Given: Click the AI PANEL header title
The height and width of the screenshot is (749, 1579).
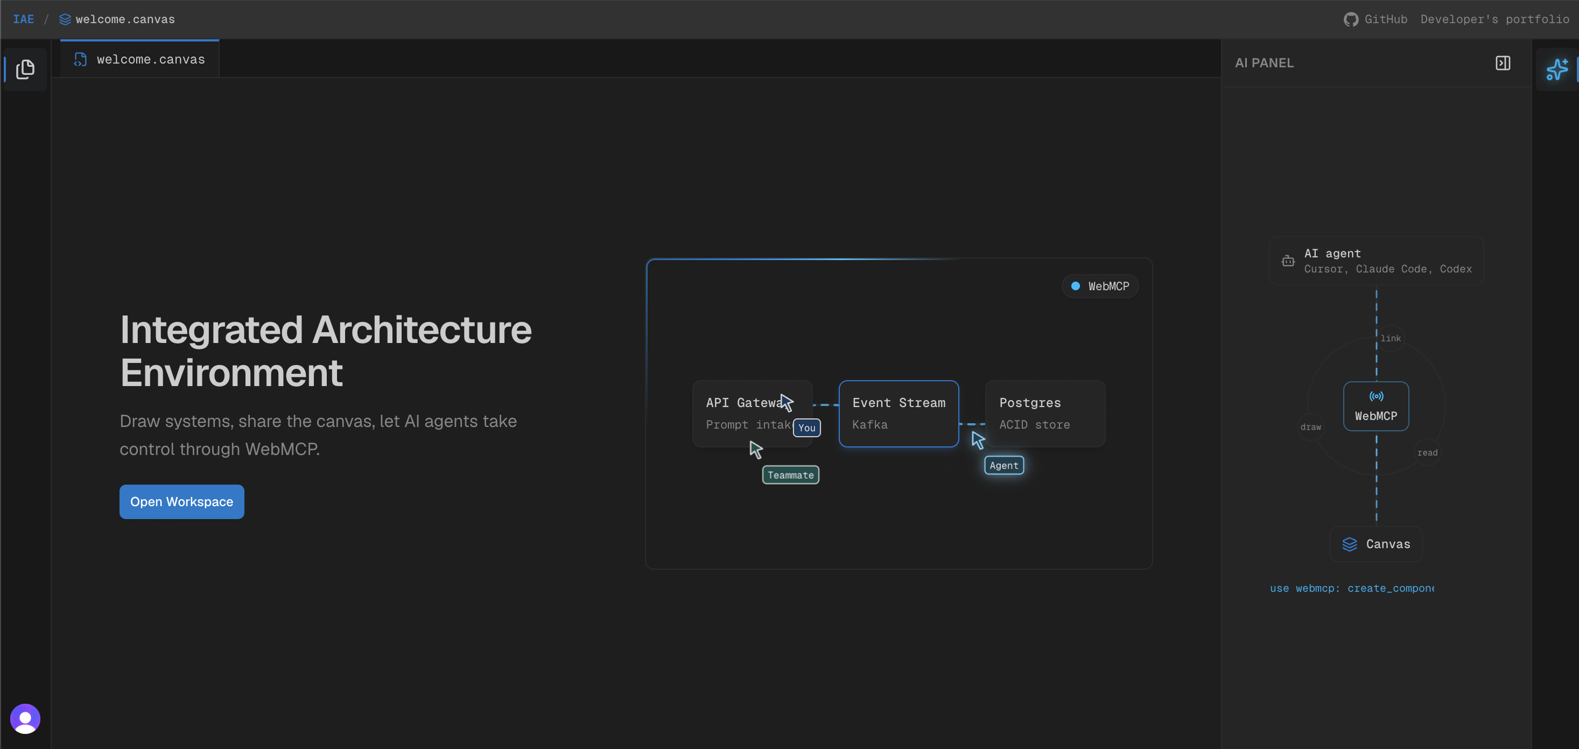Looking at the screenshot, I should [1264, 63].
